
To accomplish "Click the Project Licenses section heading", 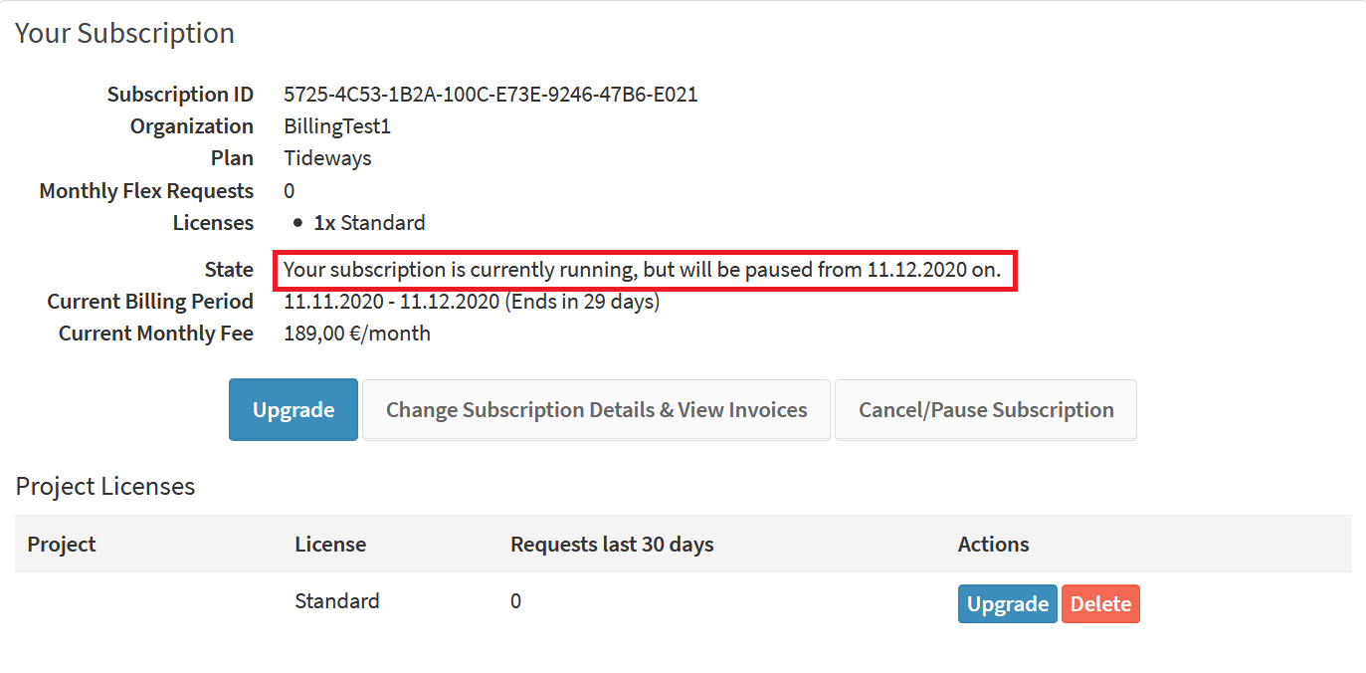I will (x=105, y=486).
